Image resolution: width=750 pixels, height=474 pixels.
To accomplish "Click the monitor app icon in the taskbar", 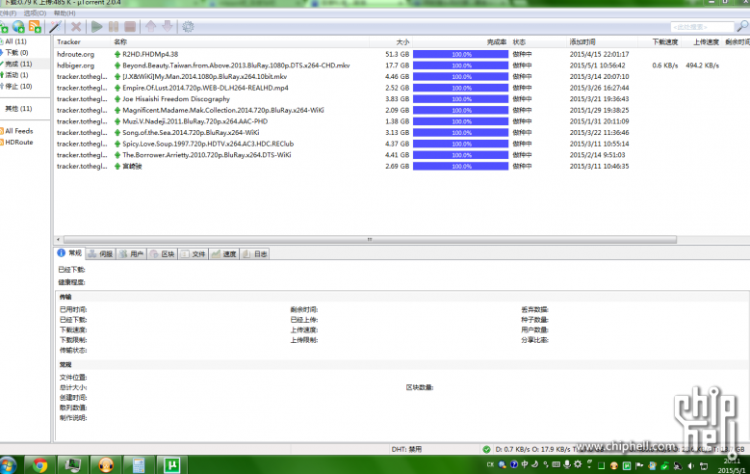I will (73, 465).
